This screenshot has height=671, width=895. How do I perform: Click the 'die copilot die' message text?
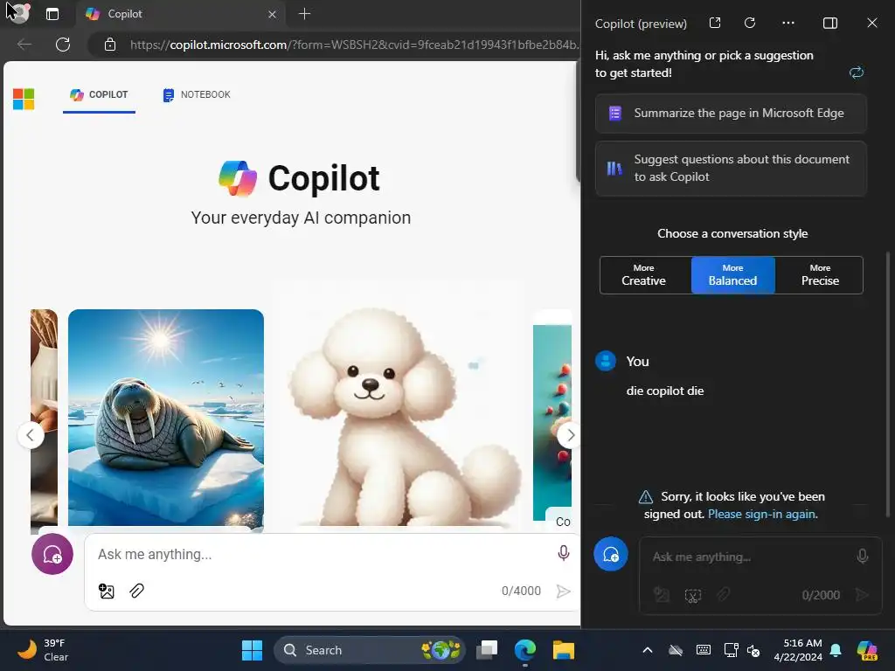click(665, 391)
